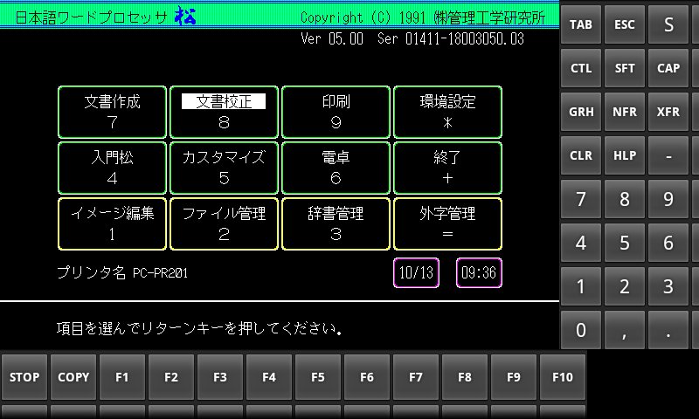
Task: Tap keypad number 4
Action: coord(581,243)
